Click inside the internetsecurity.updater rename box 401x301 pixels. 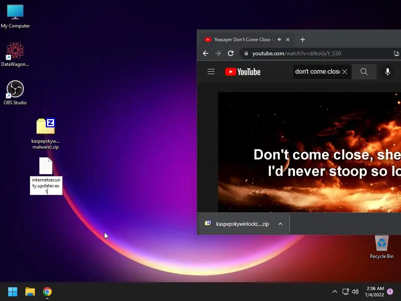[x=46, y=185]
